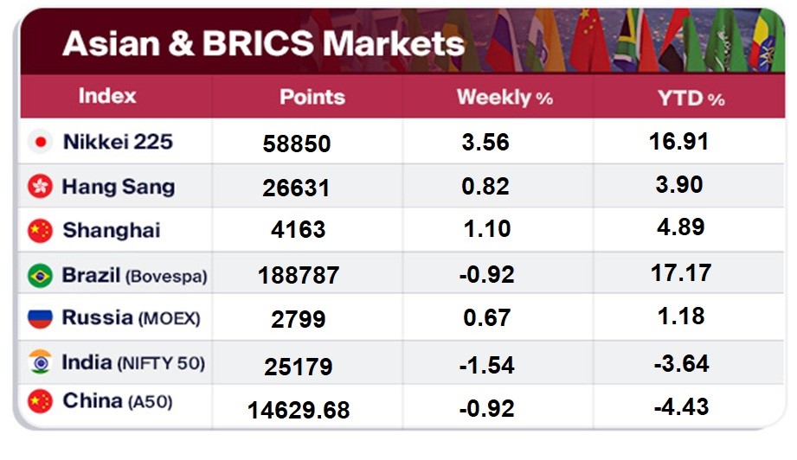Click the Russia flag icon

(40, 318)
